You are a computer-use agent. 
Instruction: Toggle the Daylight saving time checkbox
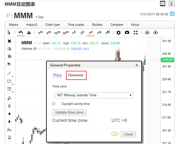coord(54,103)
